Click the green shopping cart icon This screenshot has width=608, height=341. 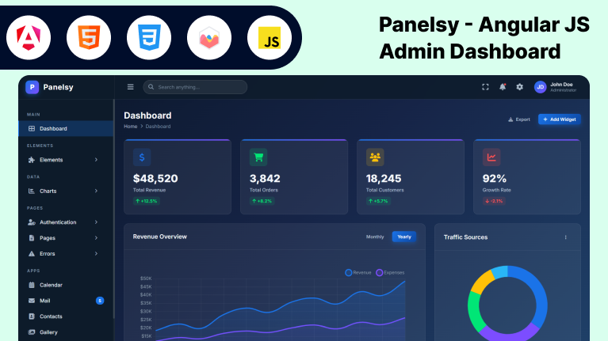(x=258, y=157)
